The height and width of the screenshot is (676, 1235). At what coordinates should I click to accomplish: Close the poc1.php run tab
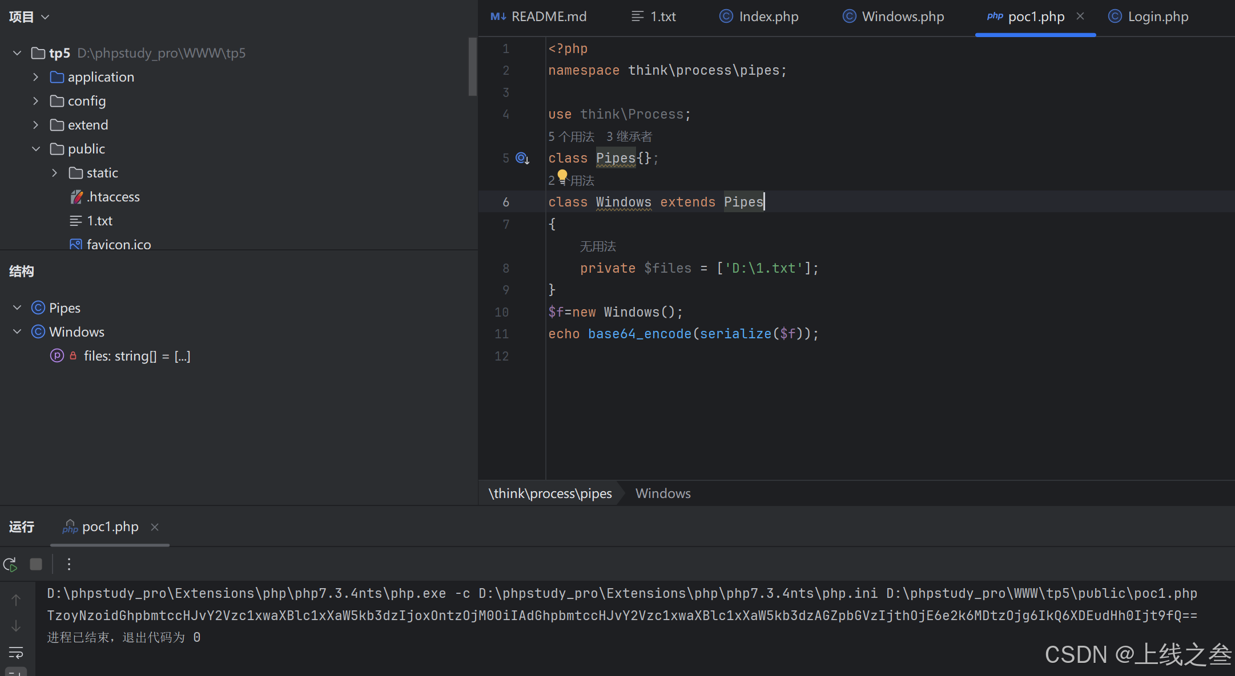(x=155, y=527)
